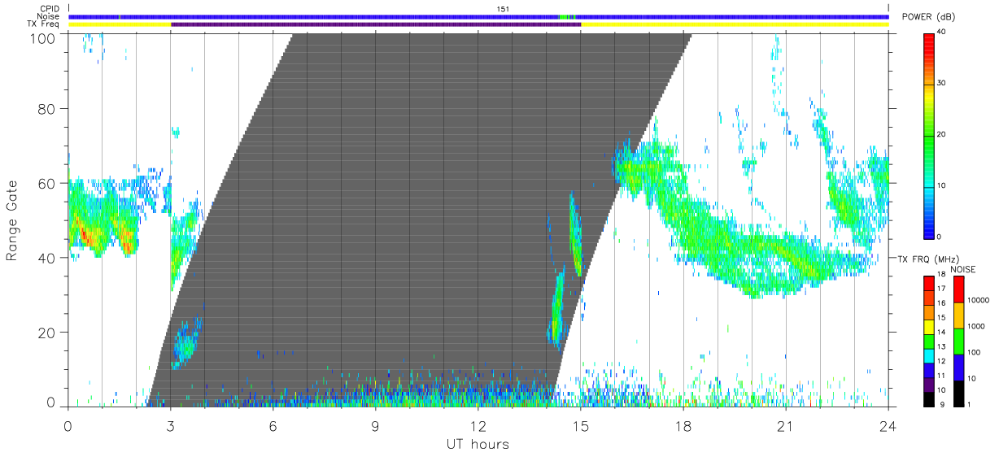Click the 14 label on TX FRQ legend
This screenshot has width=999, height=461.
[x=943, y=332]
